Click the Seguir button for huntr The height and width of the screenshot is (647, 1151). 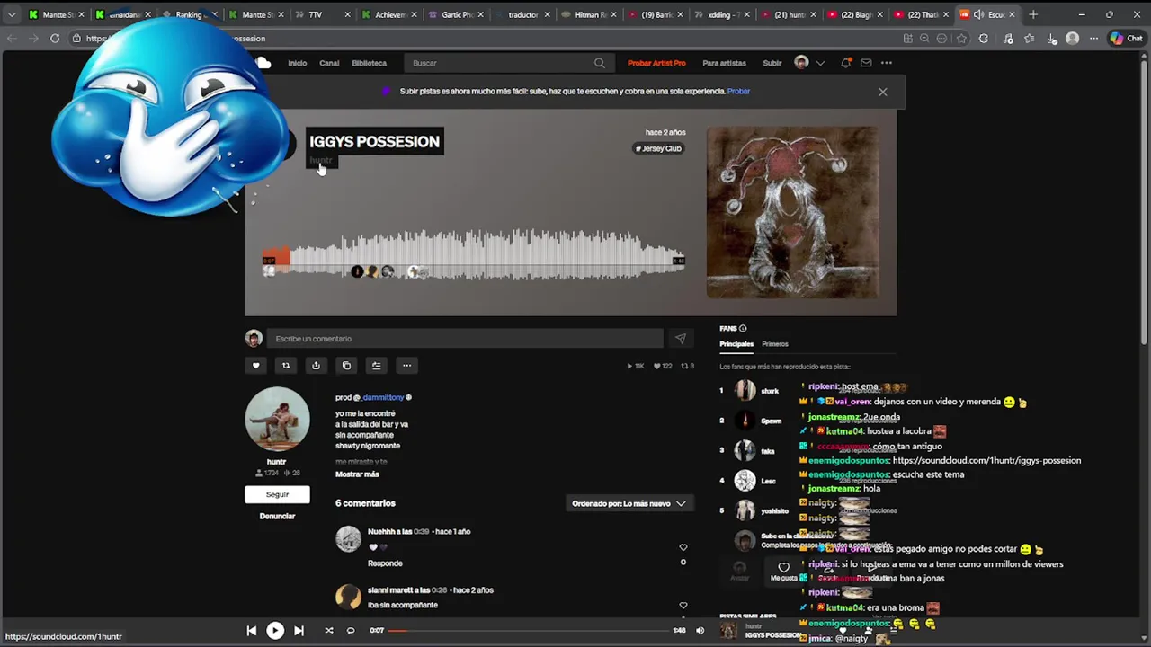point(277,494)
